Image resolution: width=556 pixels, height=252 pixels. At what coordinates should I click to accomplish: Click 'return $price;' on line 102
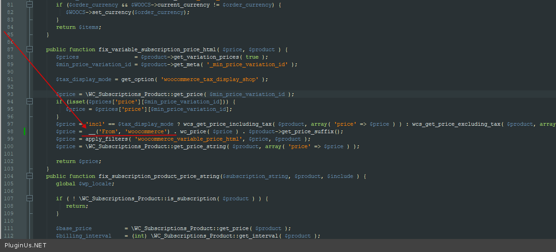(78, 161)
